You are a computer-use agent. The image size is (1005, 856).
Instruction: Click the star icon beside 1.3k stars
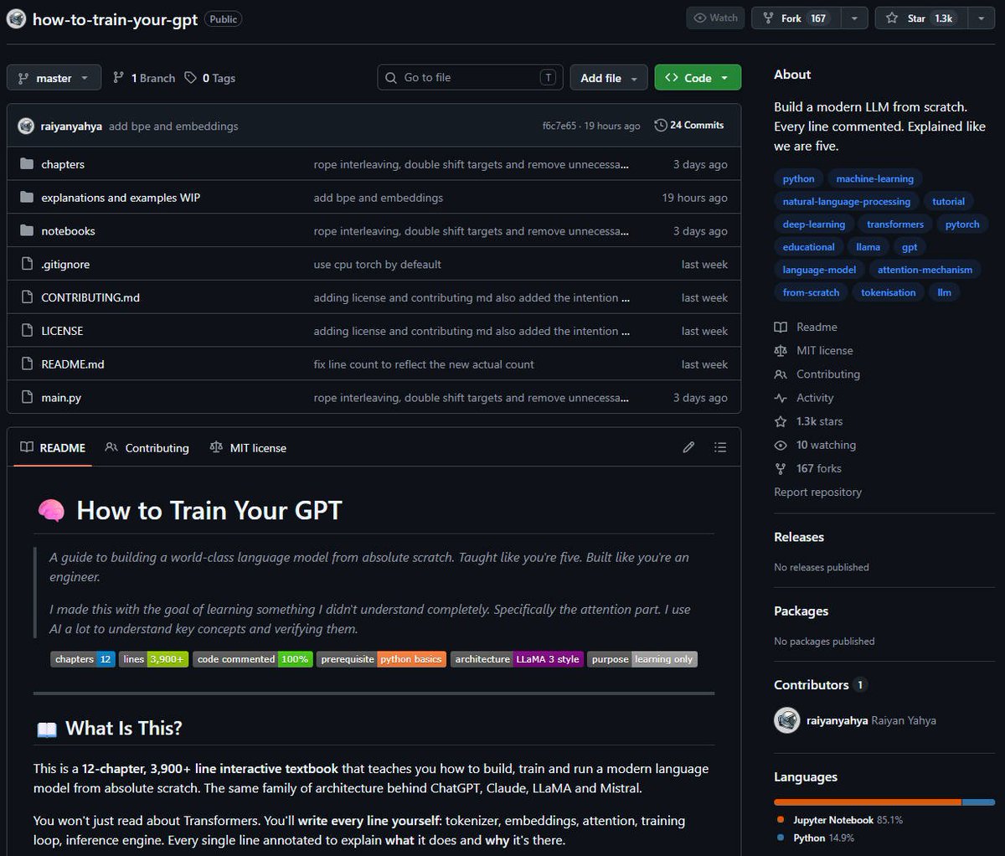[781, 421]
